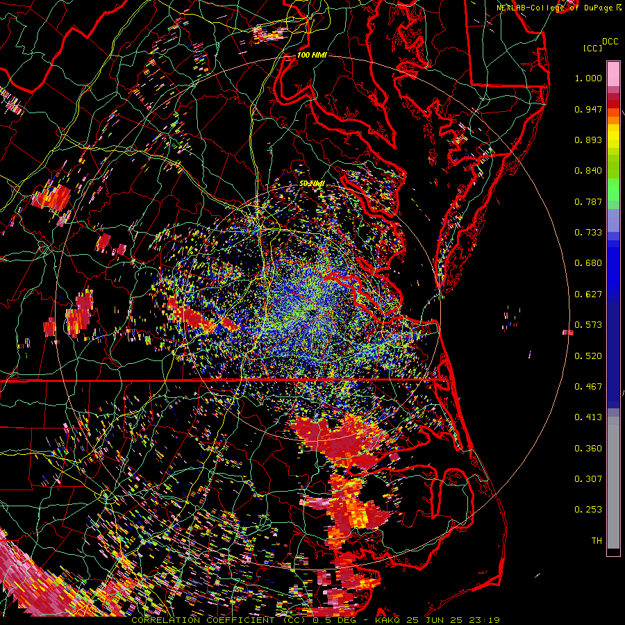
Task: Select the 0.787 legend value
Action: pos(588,201)
